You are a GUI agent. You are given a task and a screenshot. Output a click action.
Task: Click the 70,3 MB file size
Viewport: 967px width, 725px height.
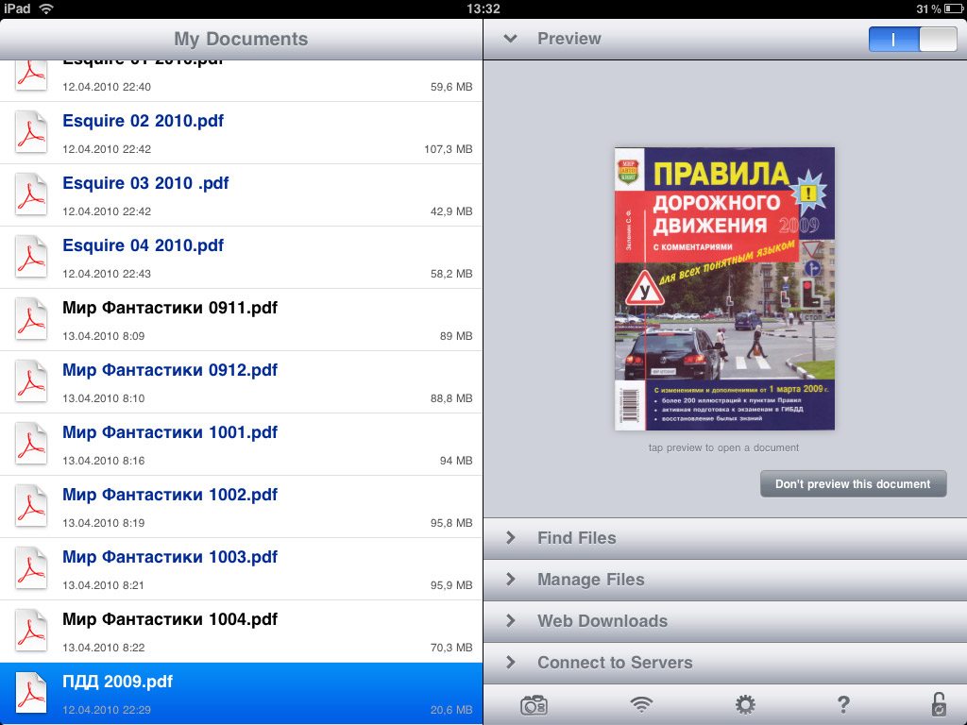(x=451, y=648)
